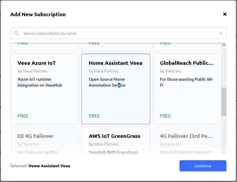
Task: Click the subscription list scrollbar thumb
Action: coord(224,102)
